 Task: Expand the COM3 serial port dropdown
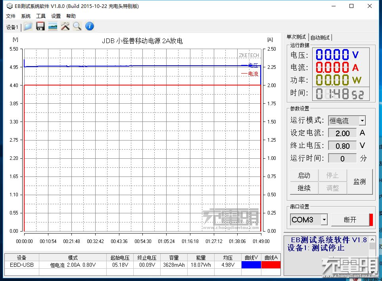point(324,220)
